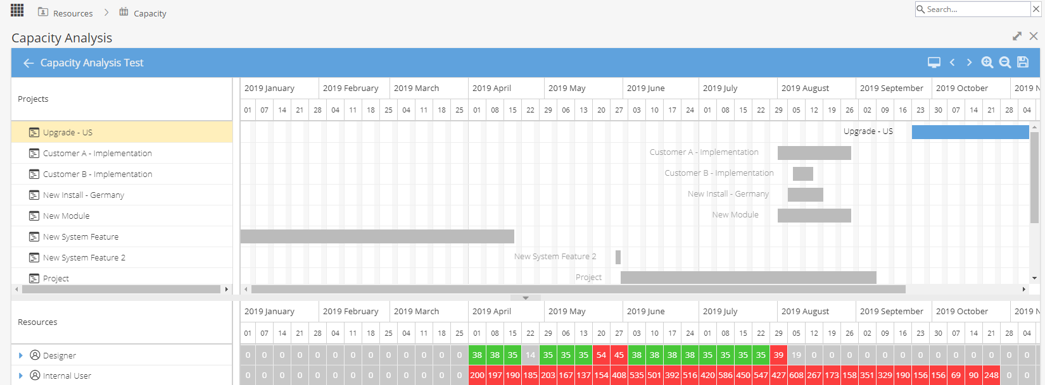This screenshot has width=1045, height=385.
Task: Open the monitor display options icon
Action: [934, 63]
